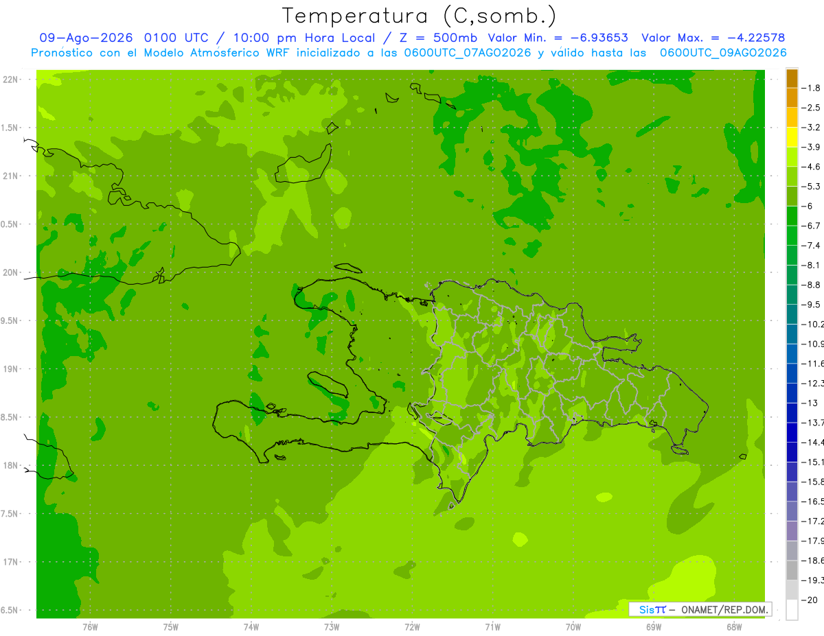Click the '18N' latitude label

[10, 465]
